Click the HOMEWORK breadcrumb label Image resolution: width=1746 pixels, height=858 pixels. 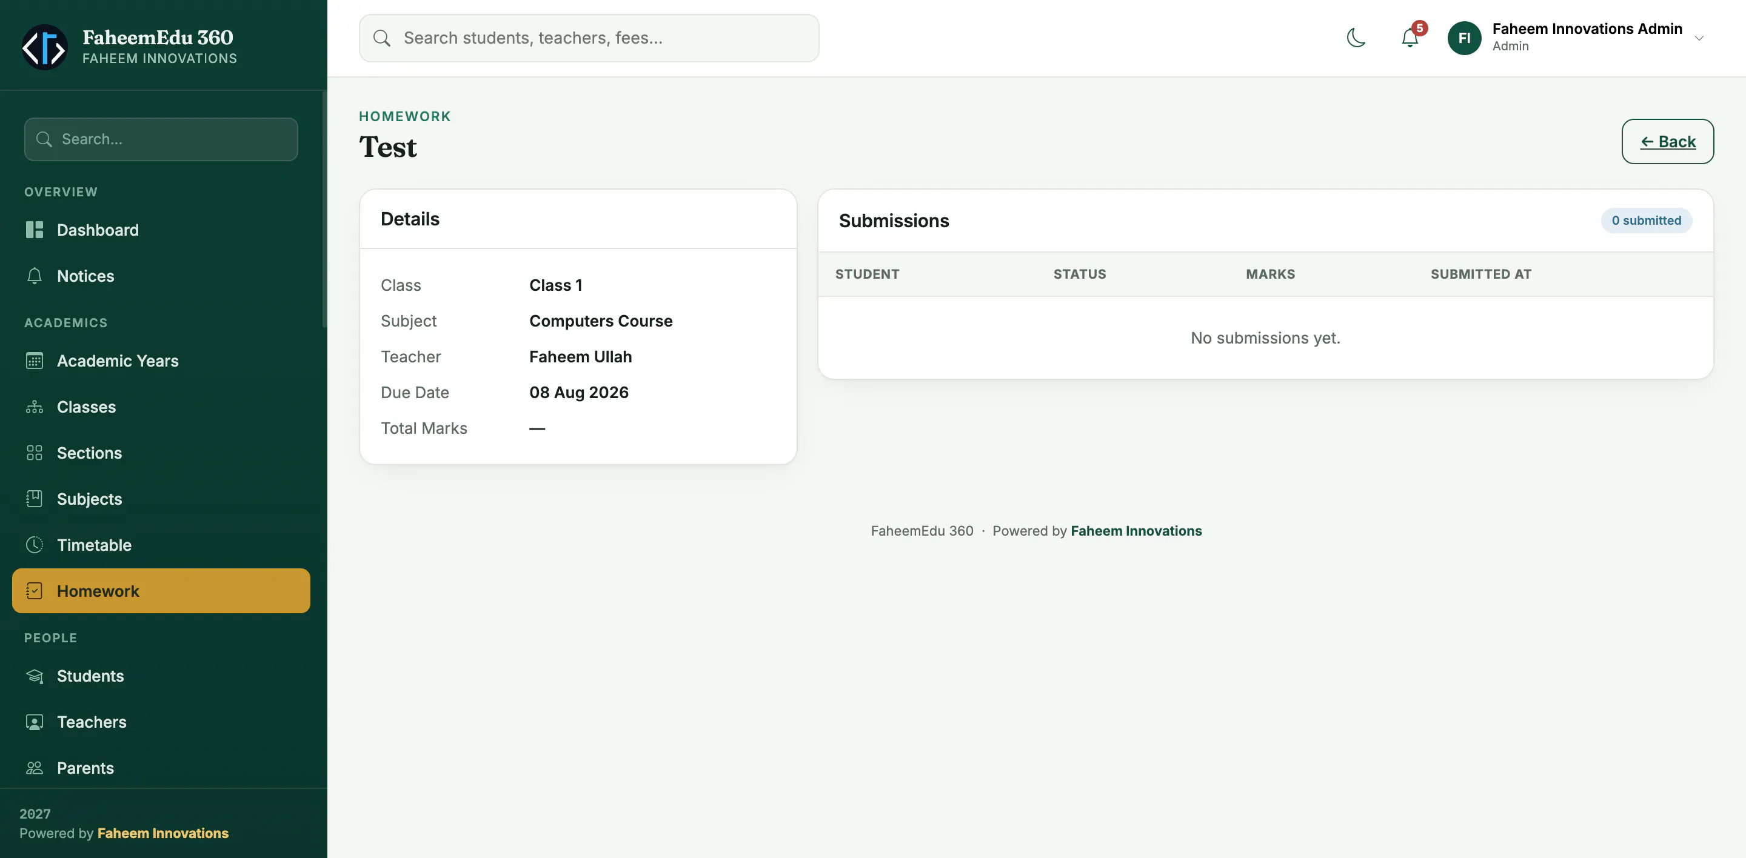point(404,116)
